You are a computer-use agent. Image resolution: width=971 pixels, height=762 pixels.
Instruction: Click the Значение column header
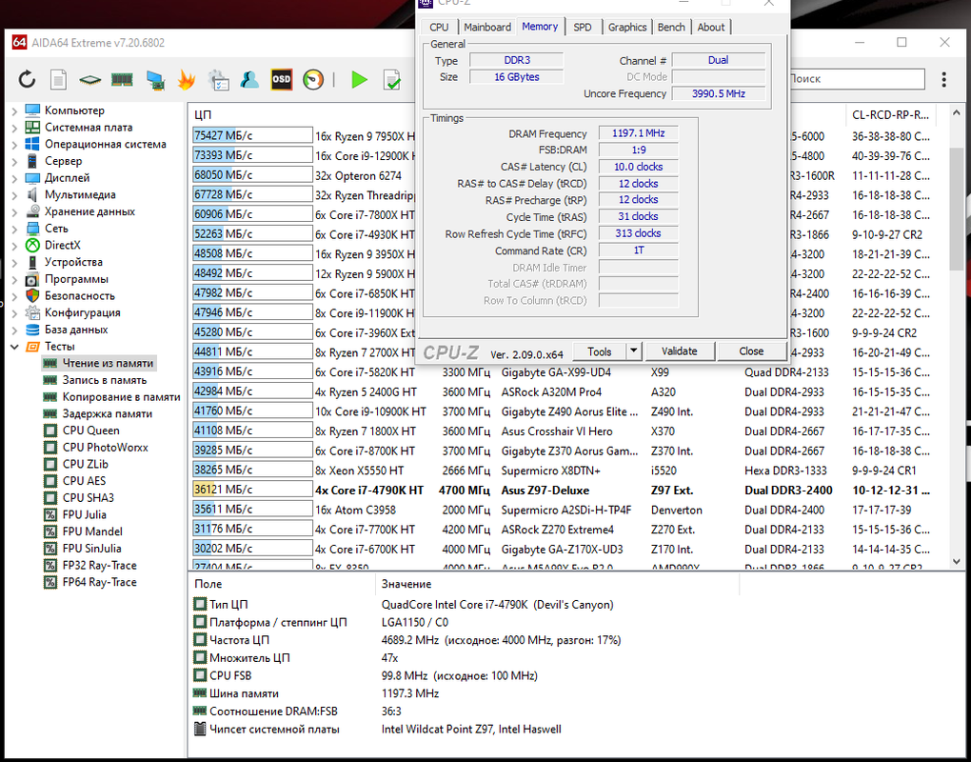point(406,584)
